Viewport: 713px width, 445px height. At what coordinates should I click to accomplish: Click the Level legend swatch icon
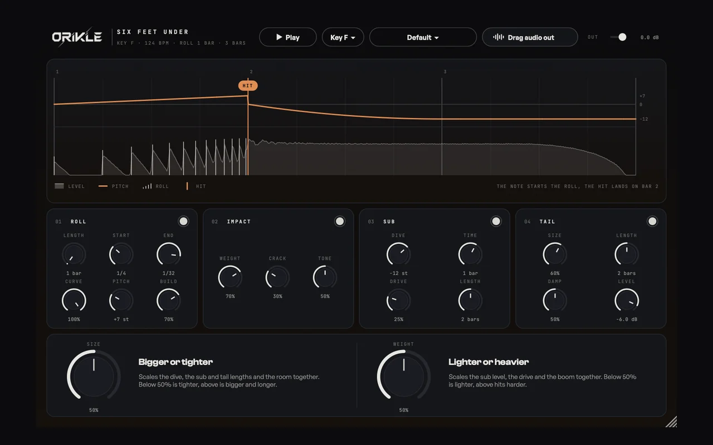point(59,186)
